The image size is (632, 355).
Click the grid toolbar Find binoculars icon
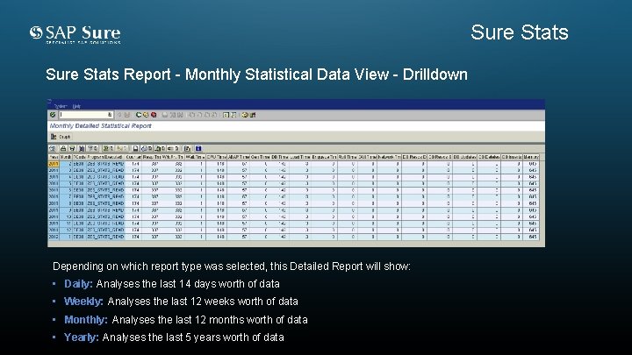[82, 148]
